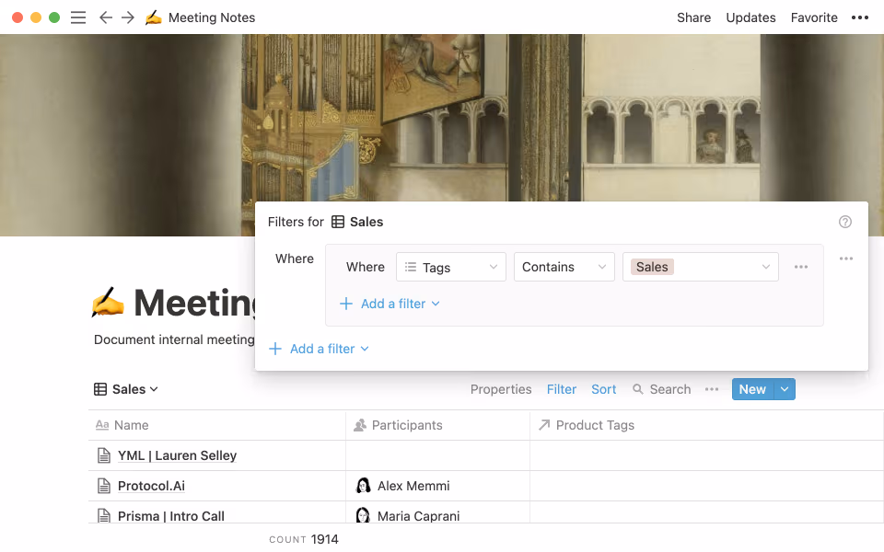Open the Tags property dropdown
Viewport: 884px width, 552px height.
[450, 267]
